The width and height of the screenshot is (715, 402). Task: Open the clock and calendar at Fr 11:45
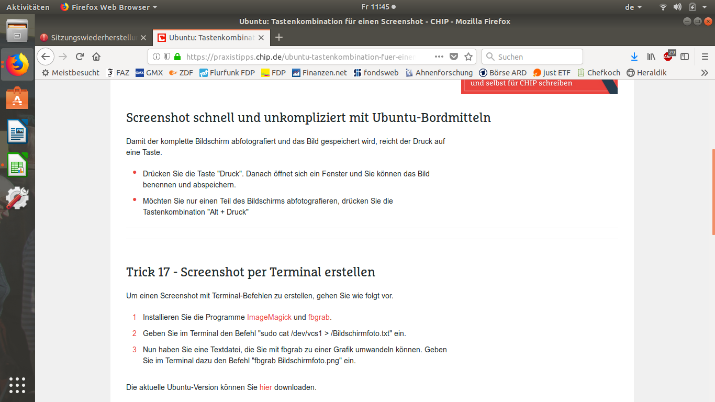click(378, 7)
